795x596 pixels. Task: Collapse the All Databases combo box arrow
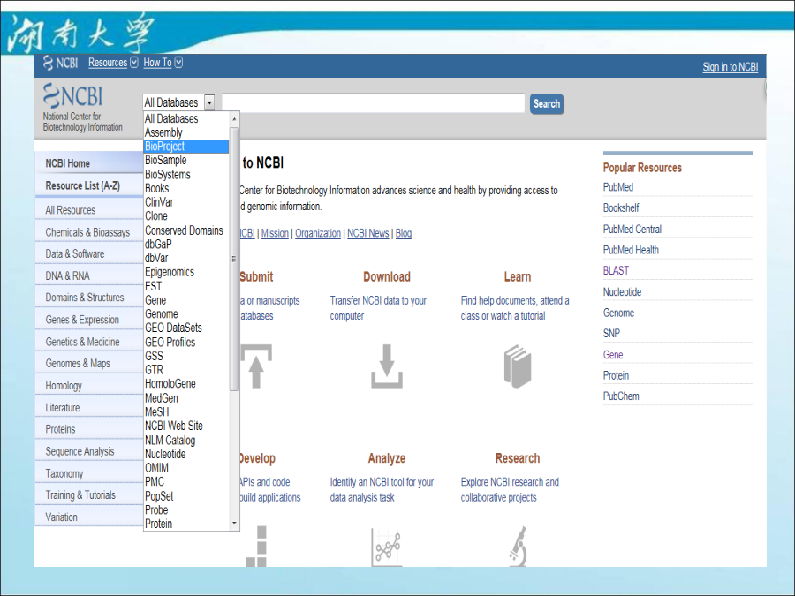pyautogui.click(x=209, y=102)
